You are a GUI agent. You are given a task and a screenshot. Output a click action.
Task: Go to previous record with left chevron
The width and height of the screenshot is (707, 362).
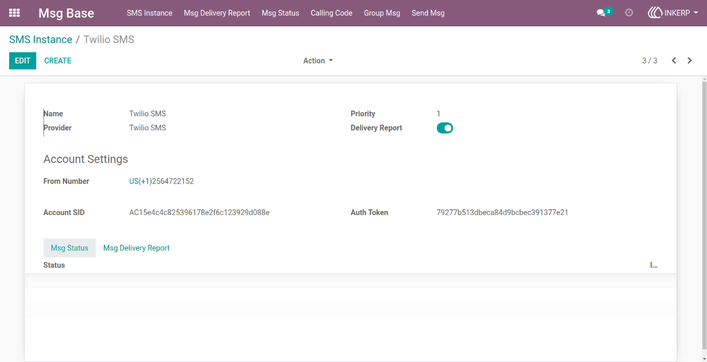pyautogui.click(x=674, y=61)
